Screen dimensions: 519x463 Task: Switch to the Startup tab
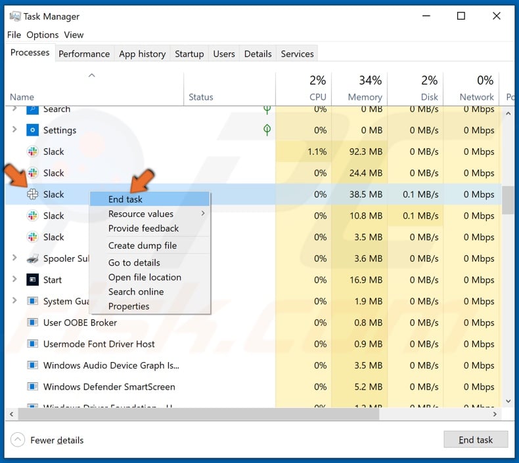(x=189, y=54)
